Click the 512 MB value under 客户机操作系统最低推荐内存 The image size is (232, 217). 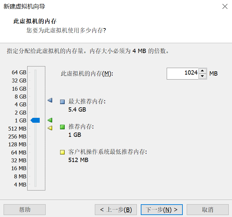tap(78, 160)
